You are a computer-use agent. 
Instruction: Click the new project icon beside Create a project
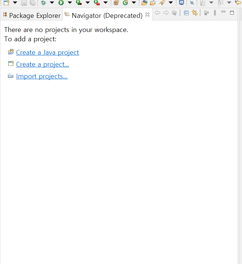coord(11,64)
